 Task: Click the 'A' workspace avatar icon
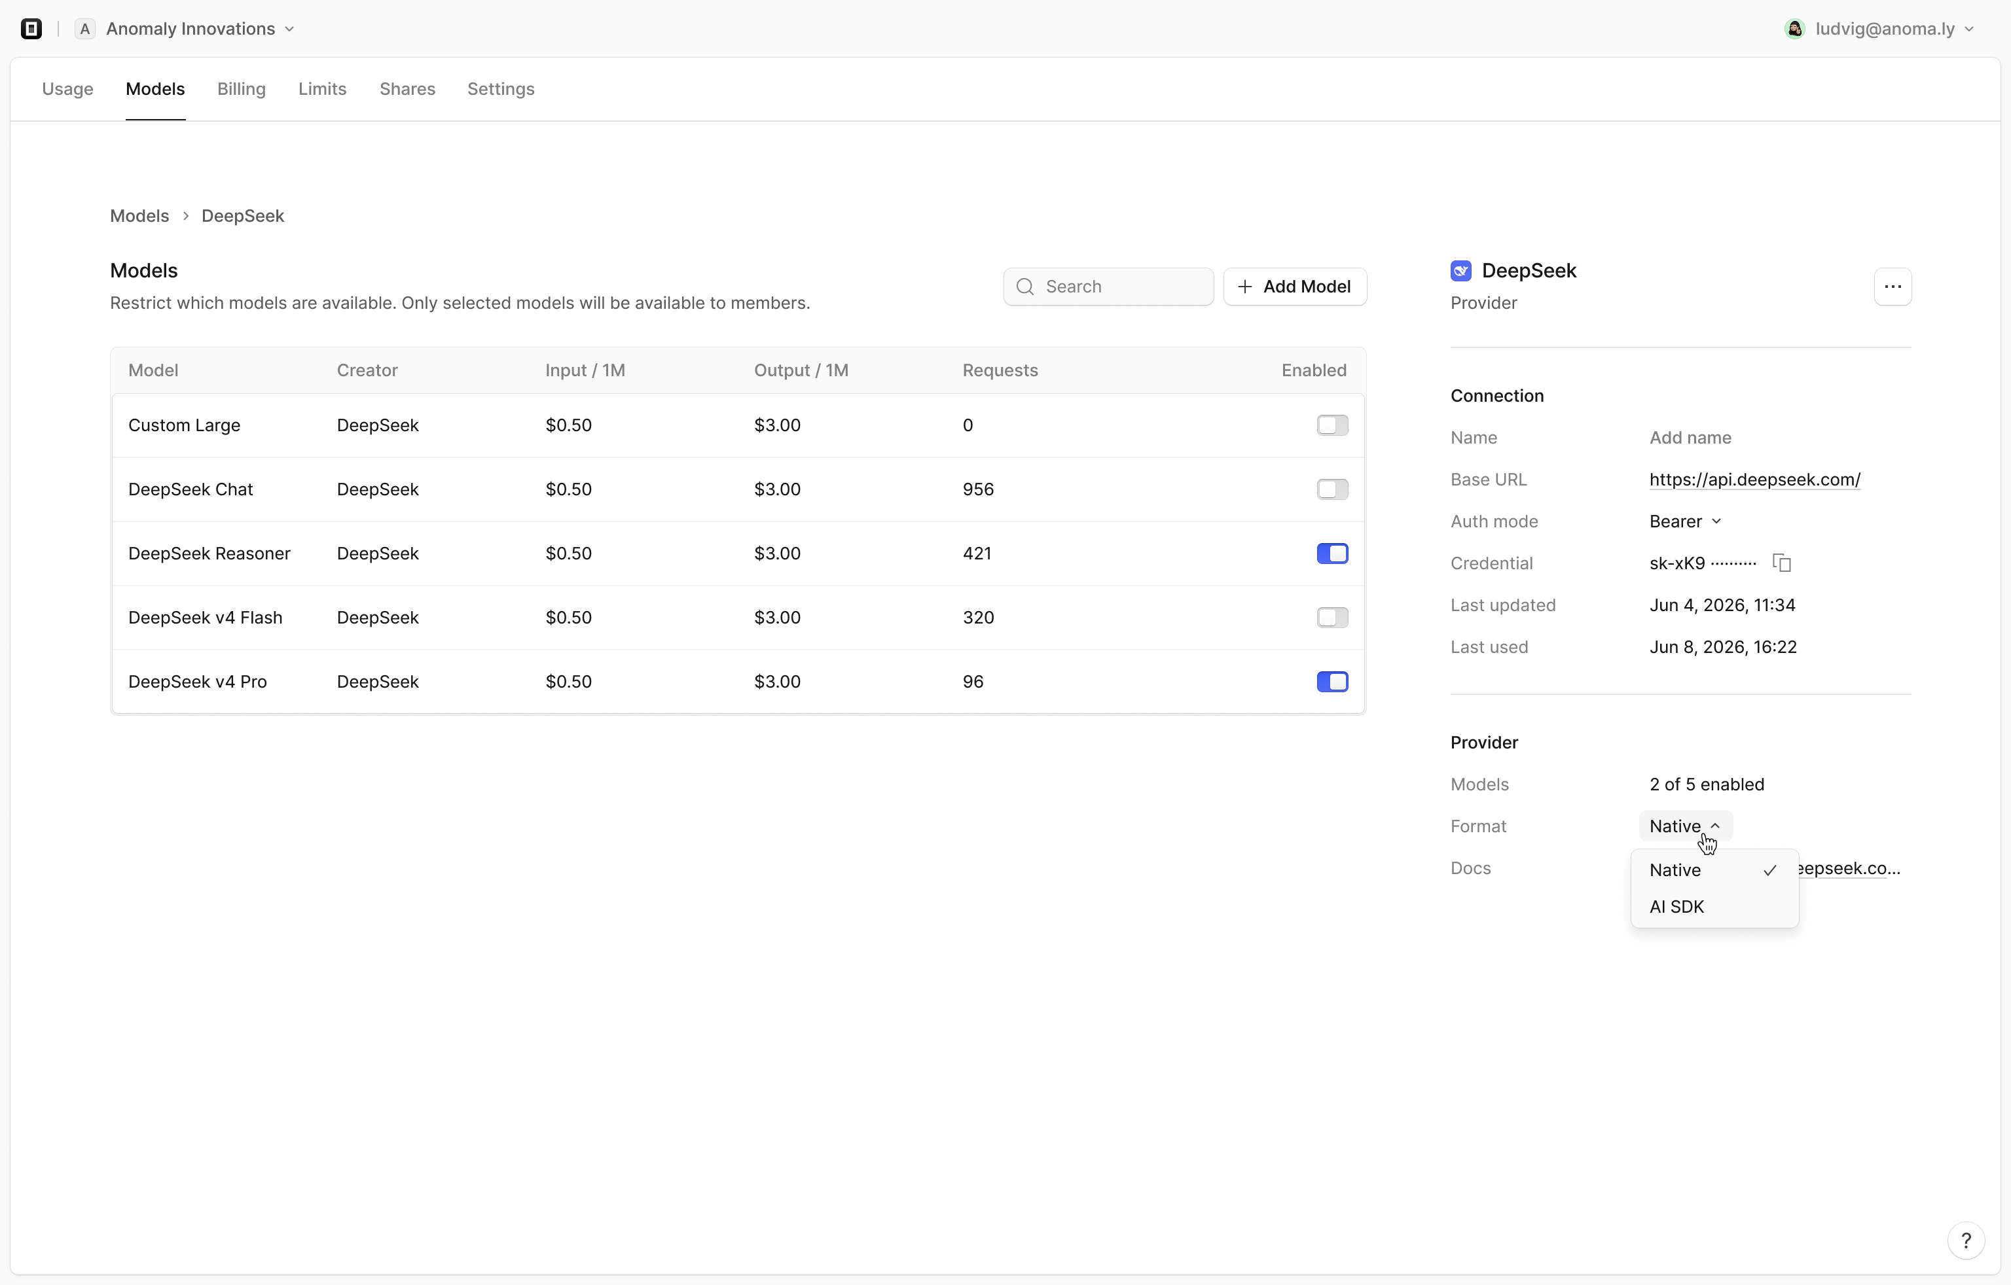pos(84,29)
